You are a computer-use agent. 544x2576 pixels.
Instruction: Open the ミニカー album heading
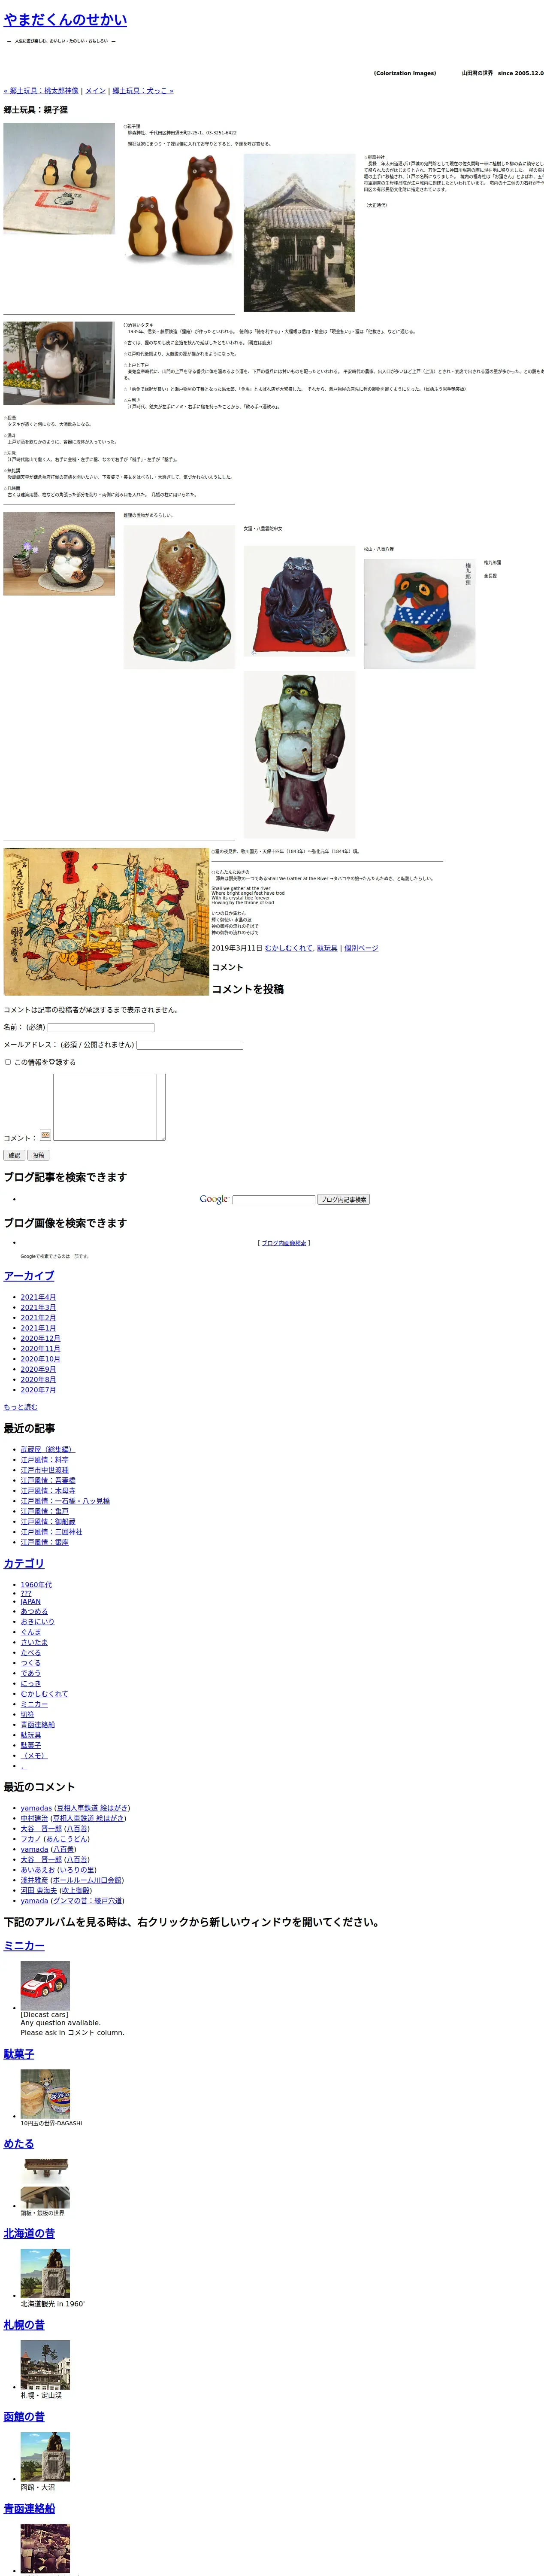tap(24, 1946)
